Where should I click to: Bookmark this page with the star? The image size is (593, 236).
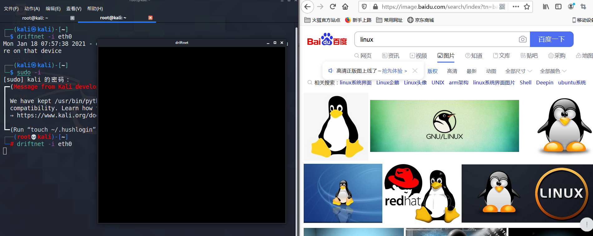click(527, 7)
